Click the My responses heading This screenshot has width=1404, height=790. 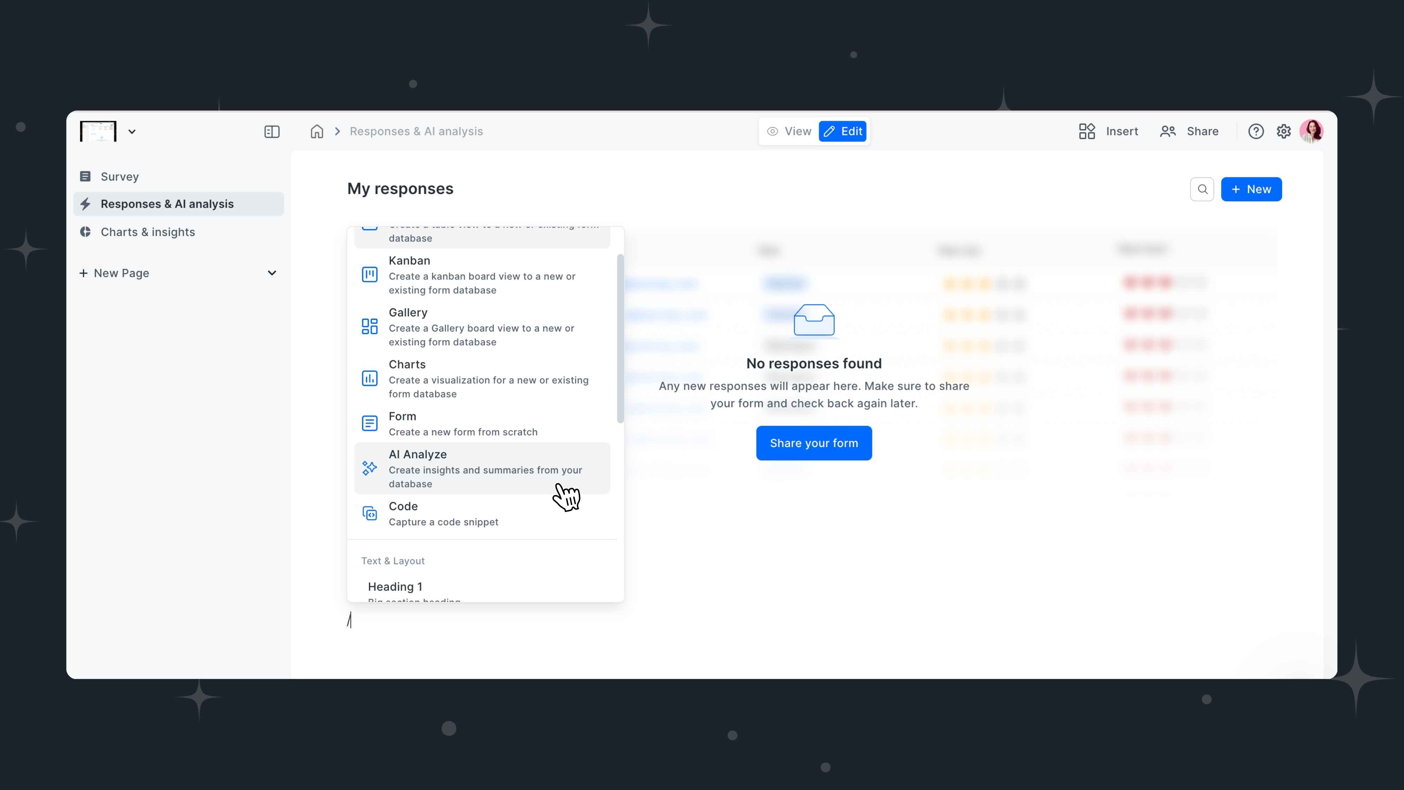(400, 189)
